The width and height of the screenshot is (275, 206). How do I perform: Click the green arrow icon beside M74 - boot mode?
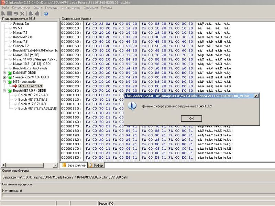point(10,82)
